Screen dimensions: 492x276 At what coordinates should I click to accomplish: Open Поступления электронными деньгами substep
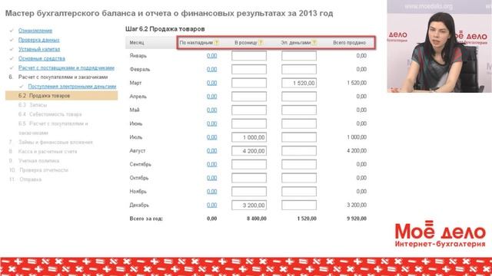pyautogui.click(x=72, y=87)
